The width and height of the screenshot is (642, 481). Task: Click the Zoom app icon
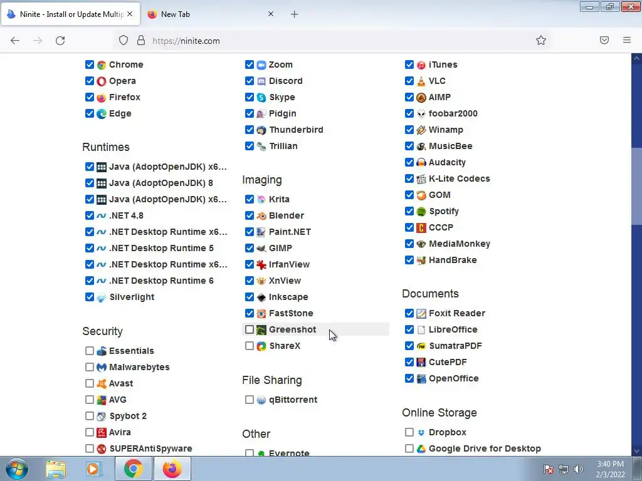point(261,65)
